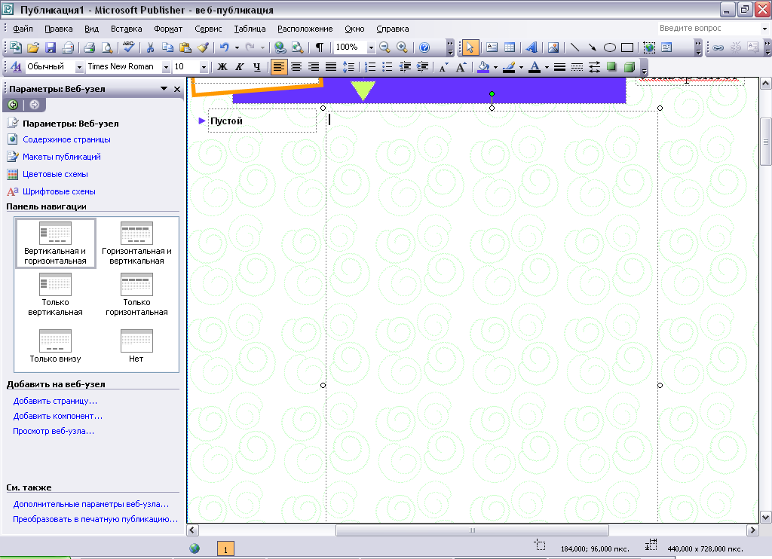The width and height of the screenshot is (772, 559).
Task: Open the Расположение menu
Action: click(x=305, y=29)
